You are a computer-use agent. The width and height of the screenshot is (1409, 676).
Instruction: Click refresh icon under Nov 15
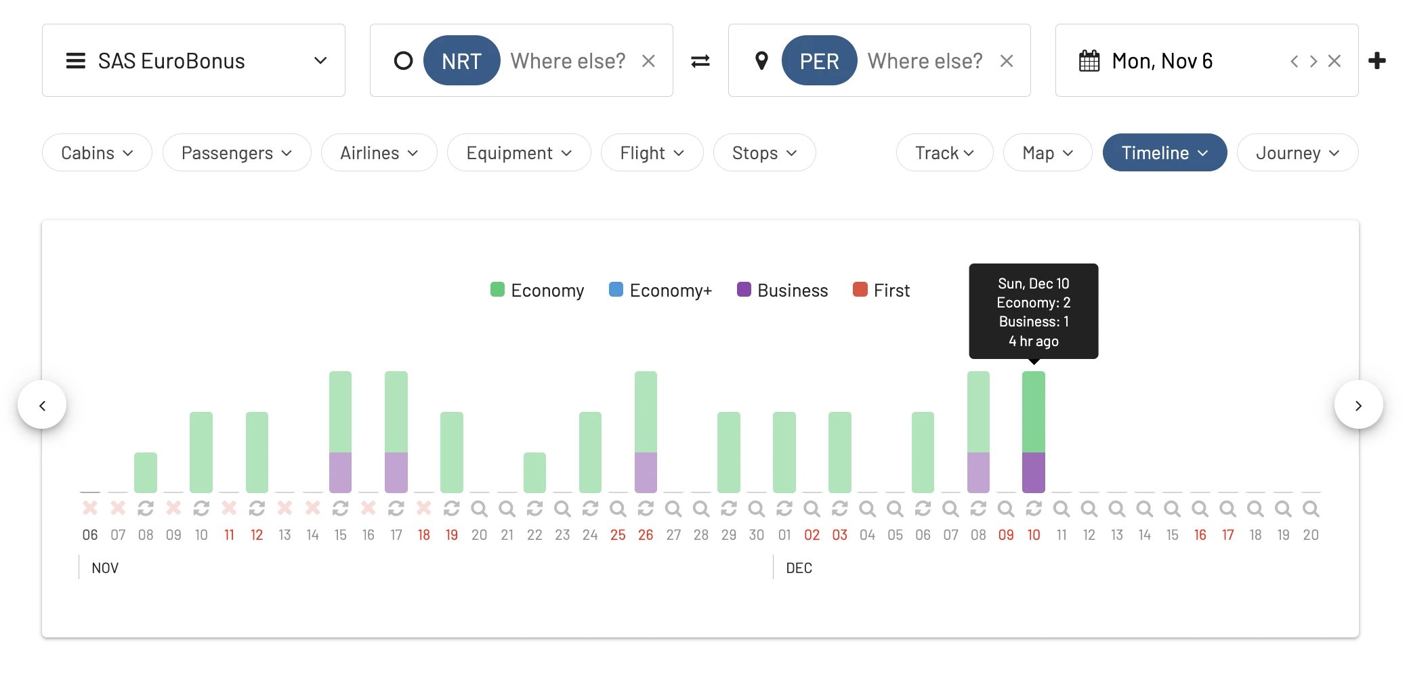(340, 508)
